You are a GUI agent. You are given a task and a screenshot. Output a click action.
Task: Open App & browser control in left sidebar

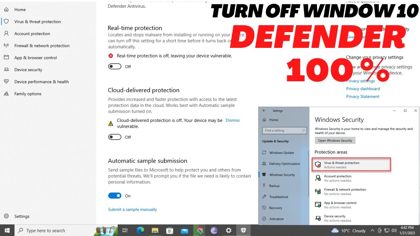(x=30, y=58)
